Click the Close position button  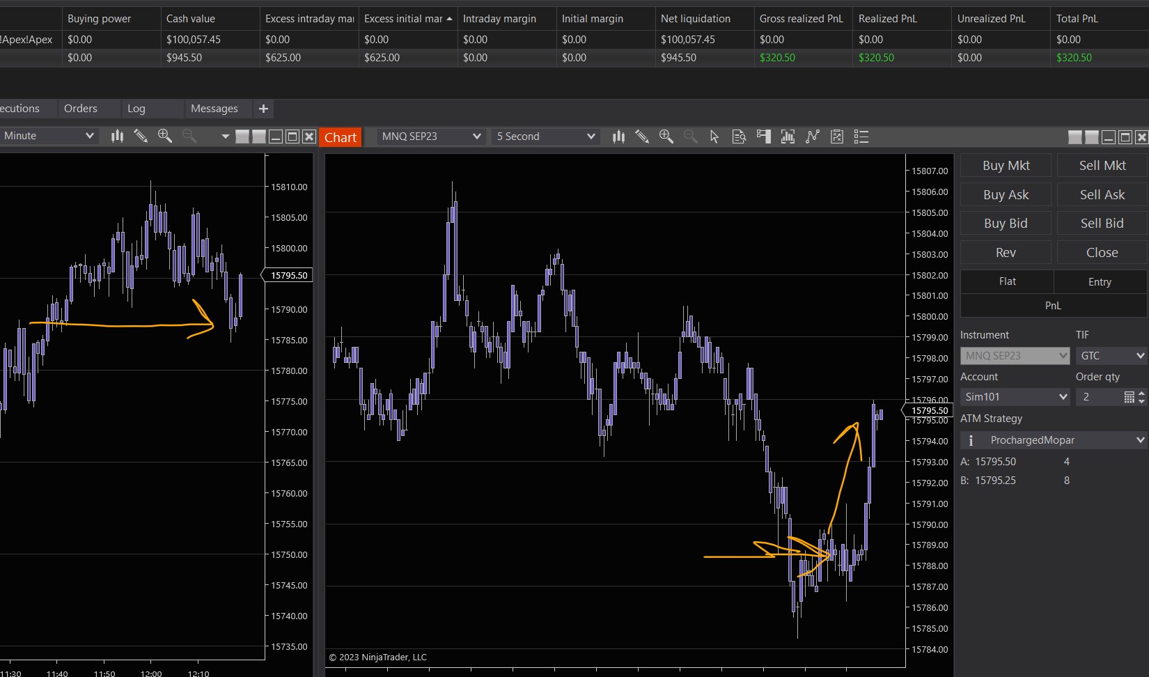pos(1102,253)
